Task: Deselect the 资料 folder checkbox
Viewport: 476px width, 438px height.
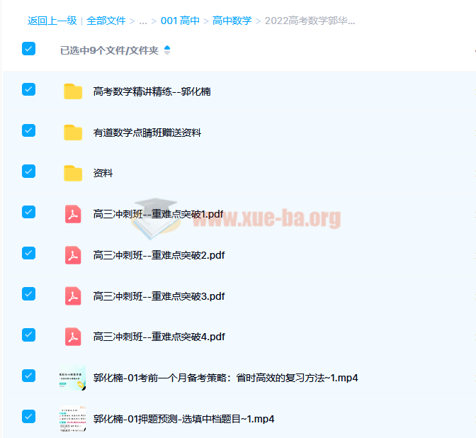Action: pyautogui.click(x=28, y=171)
